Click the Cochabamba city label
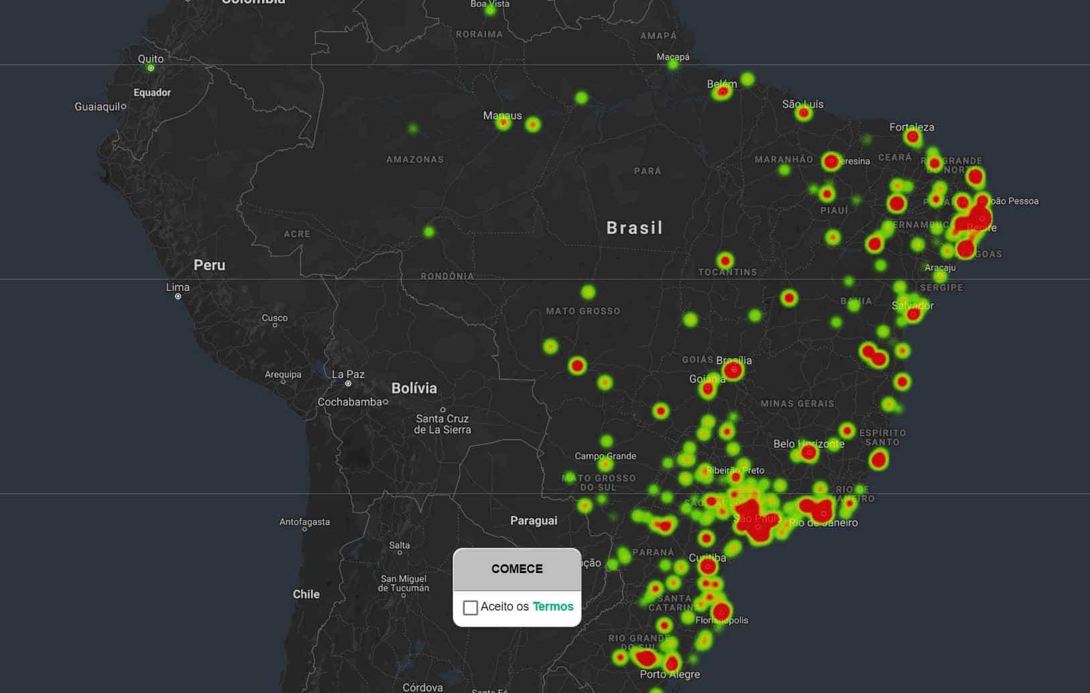Screen dimensions: 1090x693 coord(349,402)
